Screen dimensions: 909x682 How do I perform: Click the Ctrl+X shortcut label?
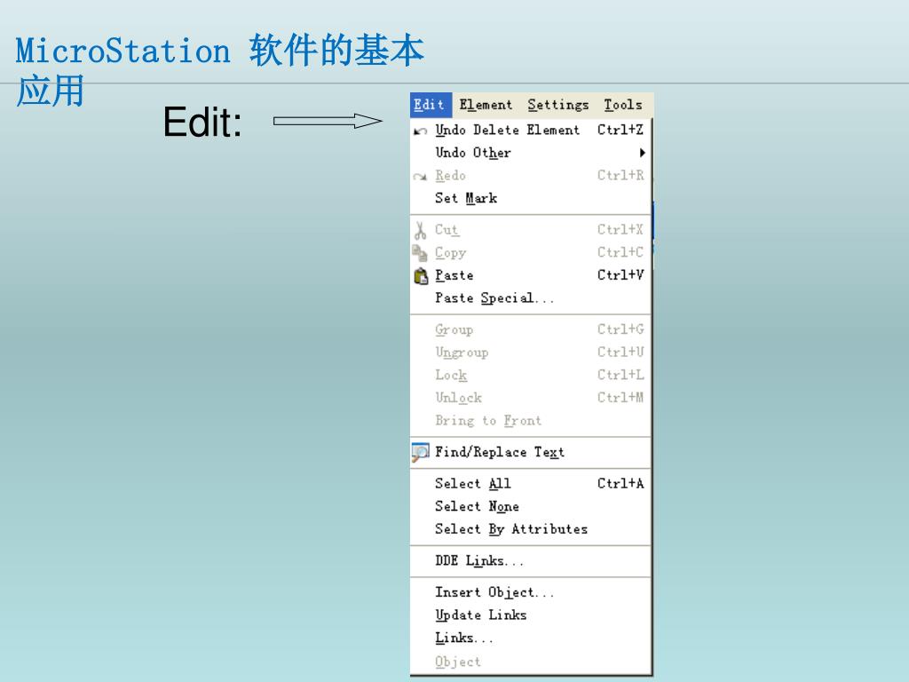pos(620,230)
